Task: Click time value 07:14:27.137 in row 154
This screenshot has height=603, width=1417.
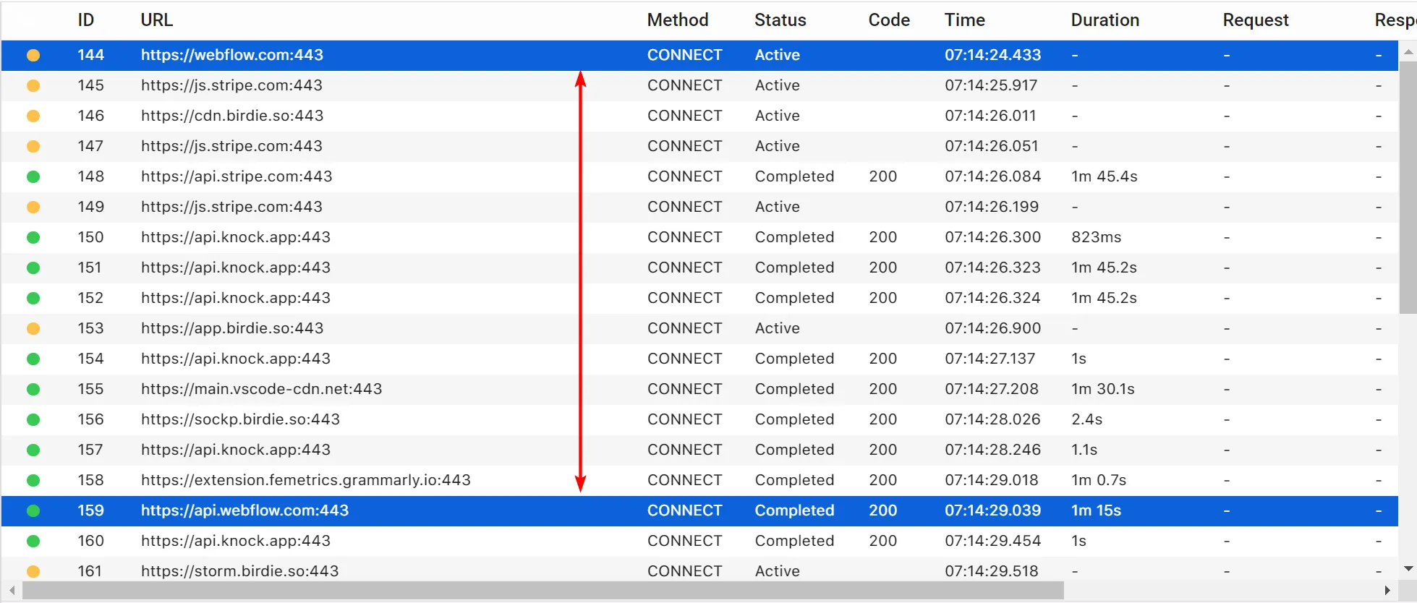Action: coord(990,359)
